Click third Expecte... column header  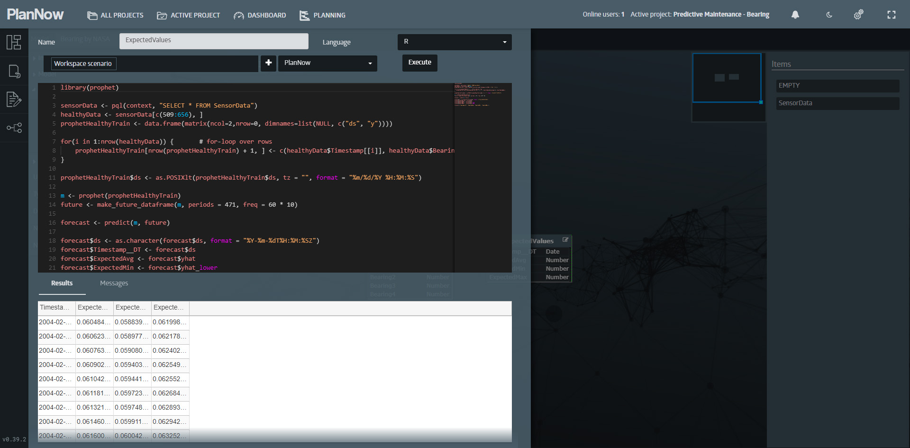132,308
